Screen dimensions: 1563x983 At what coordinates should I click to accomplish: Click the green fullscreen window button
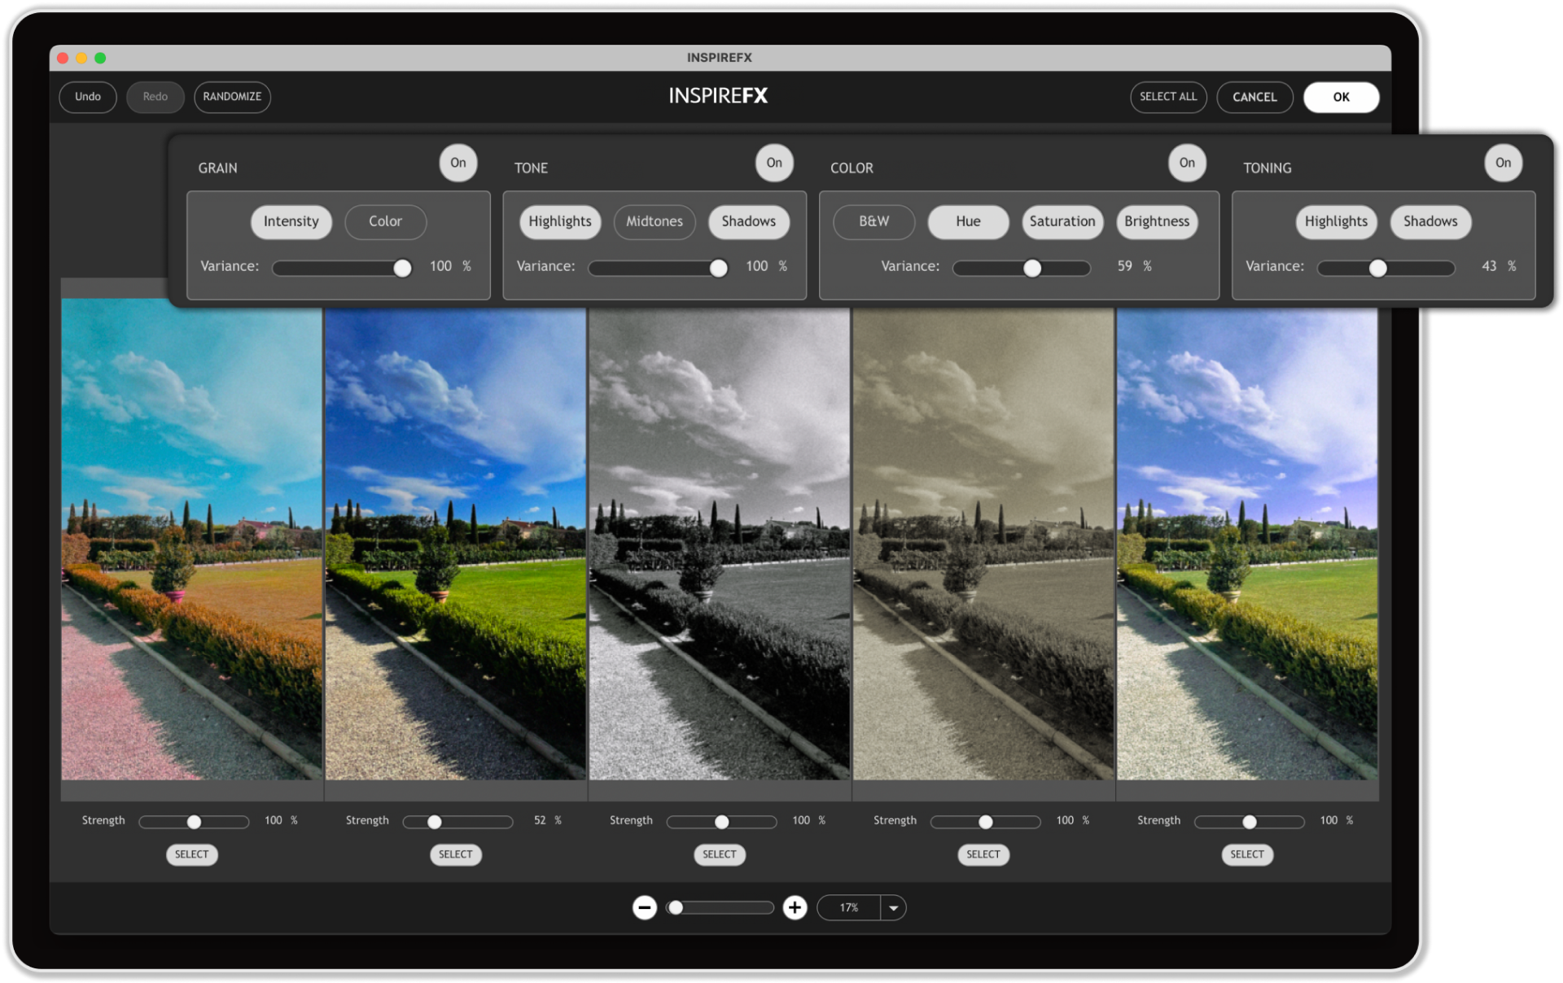pos(100,58)
